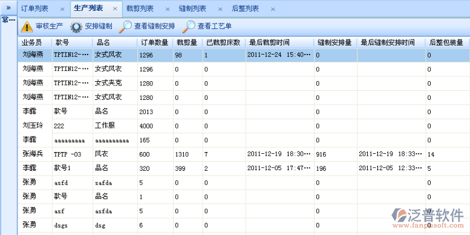
Task: Click the 安排缝制 button label
Action: click(99, 27)
